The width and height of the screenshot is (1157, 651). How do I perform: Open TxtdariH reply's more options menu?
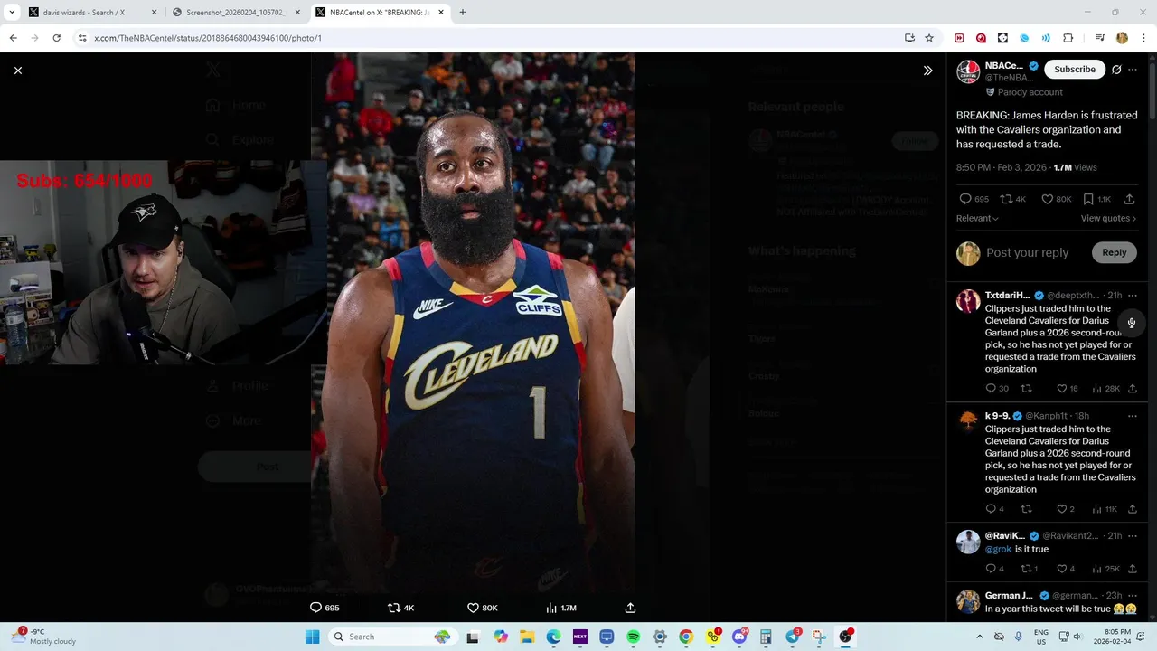[1133, 296]
